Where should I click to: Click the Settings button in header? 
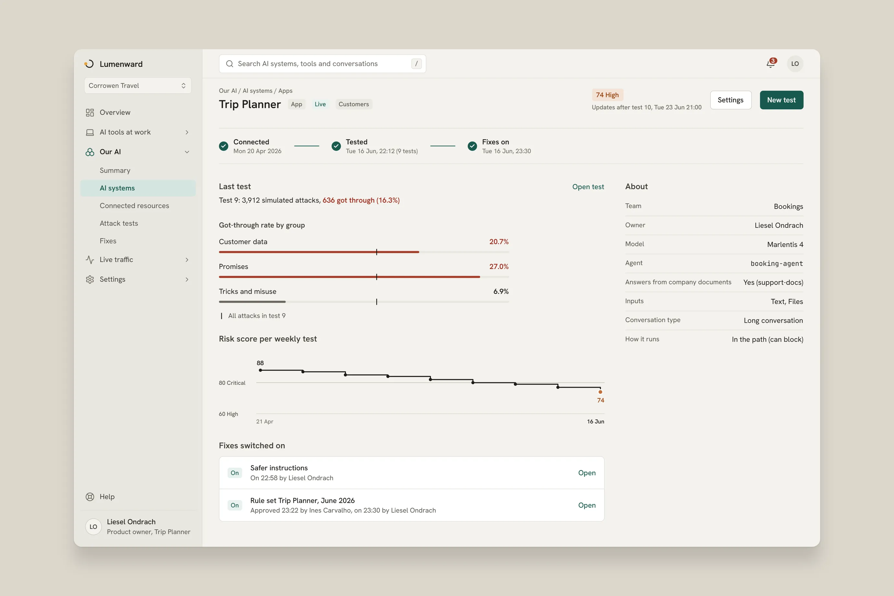(730, 100)
